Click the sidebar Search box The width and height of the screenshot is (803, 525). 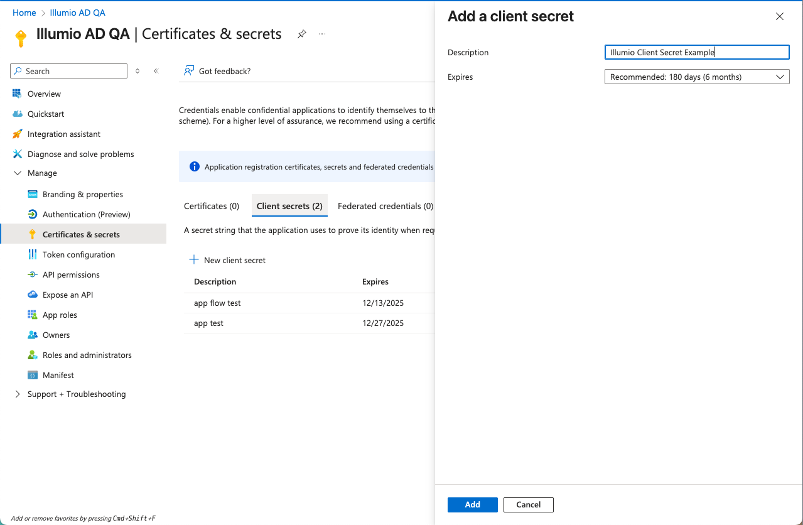pos(69,71)
